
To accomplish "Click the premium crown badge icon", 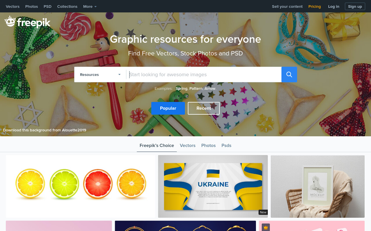I will [266, 228].
